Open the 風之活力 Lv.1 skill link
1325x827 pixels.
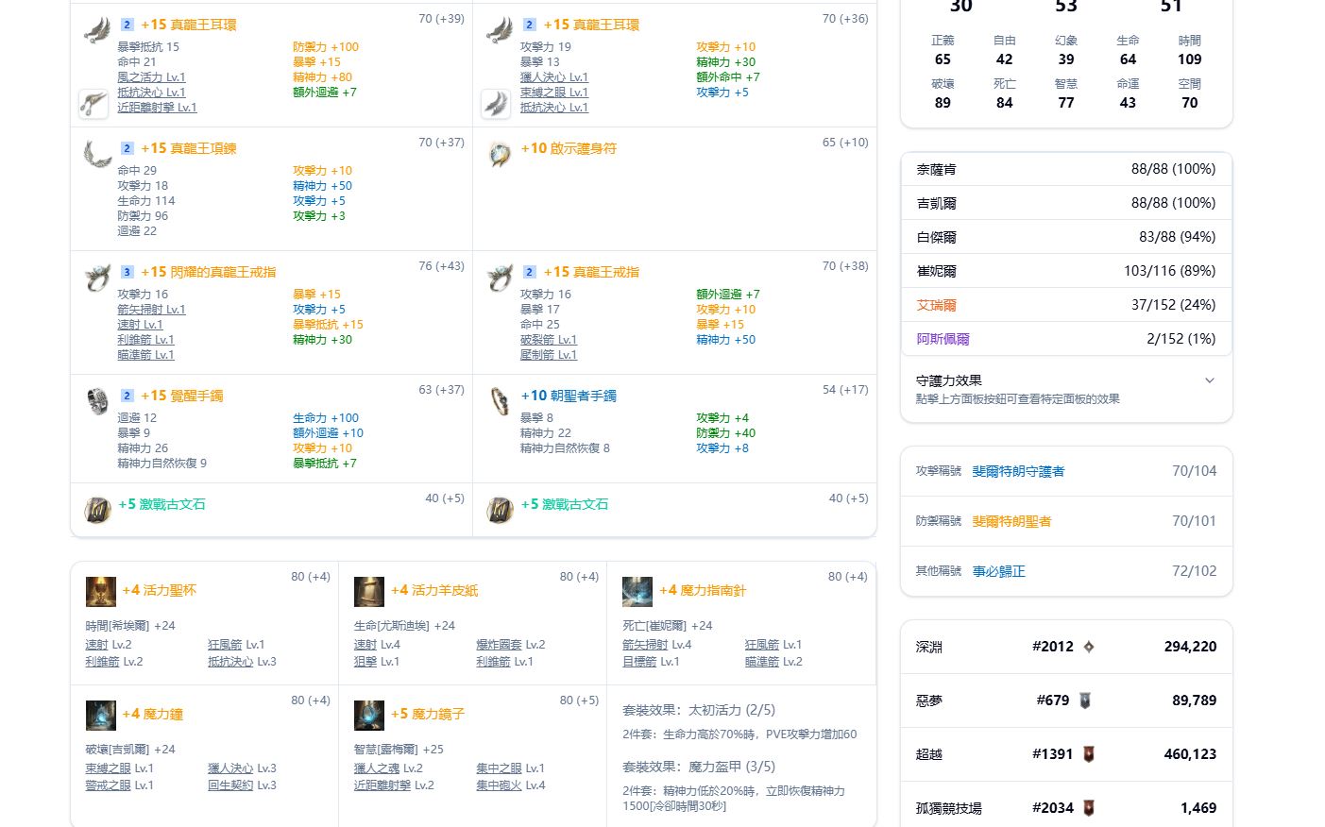[151, 77]
